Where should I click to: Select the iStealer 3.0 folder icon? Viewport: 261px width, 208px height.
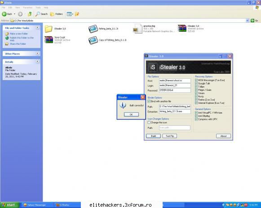(49, 29)
